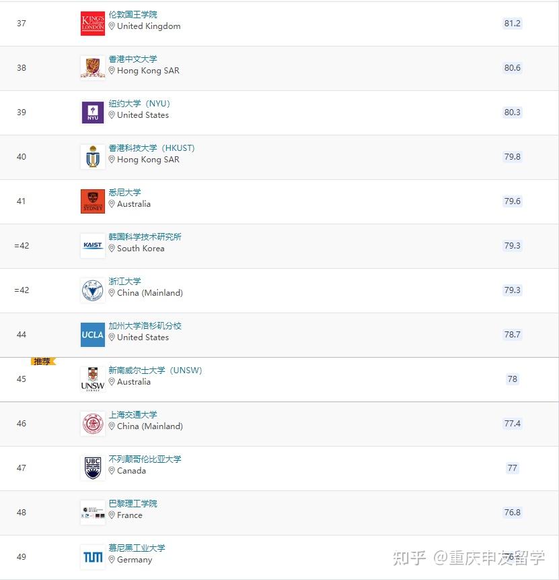Select the blue UCLA logo
559x580 pixels.
click(x=92, y=334)
